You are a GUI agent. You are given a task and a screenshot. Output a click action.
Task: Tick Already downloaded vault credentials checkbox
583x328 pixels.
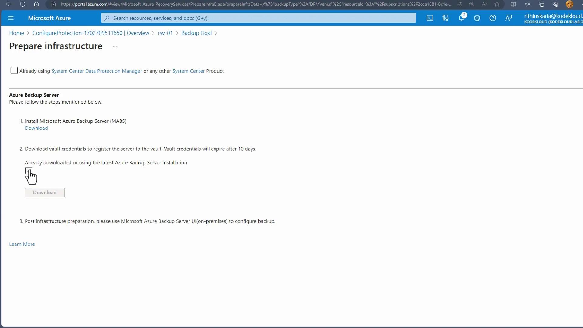[29, 171]
